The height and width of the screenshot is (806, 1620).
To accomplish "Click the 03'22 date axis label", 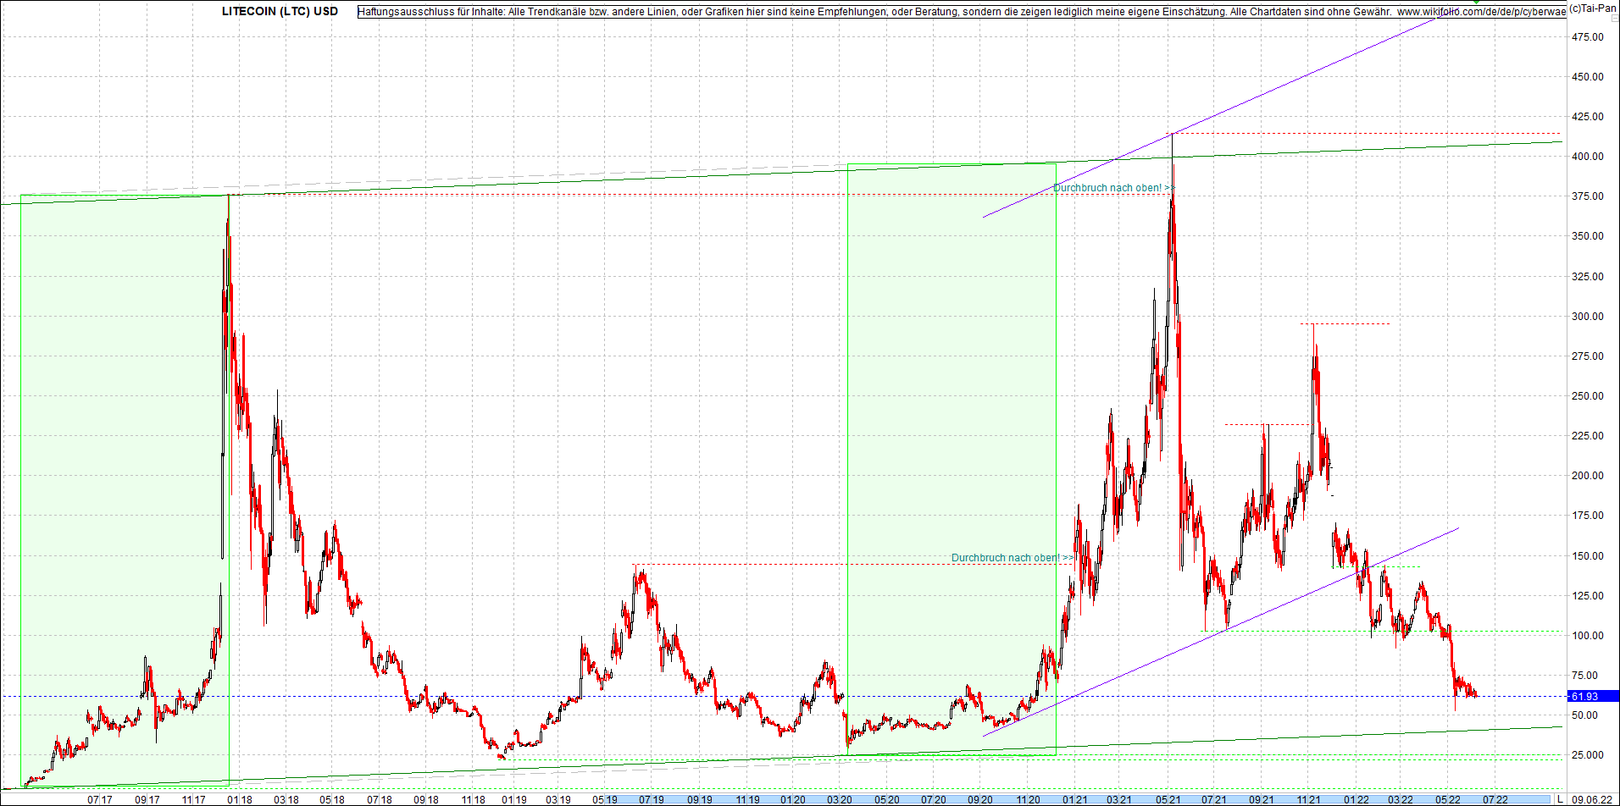I will click(x=1401, y=800).
